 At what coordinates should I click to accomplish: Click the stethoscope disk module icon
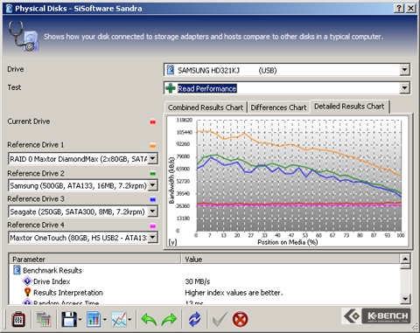(24, 37)
